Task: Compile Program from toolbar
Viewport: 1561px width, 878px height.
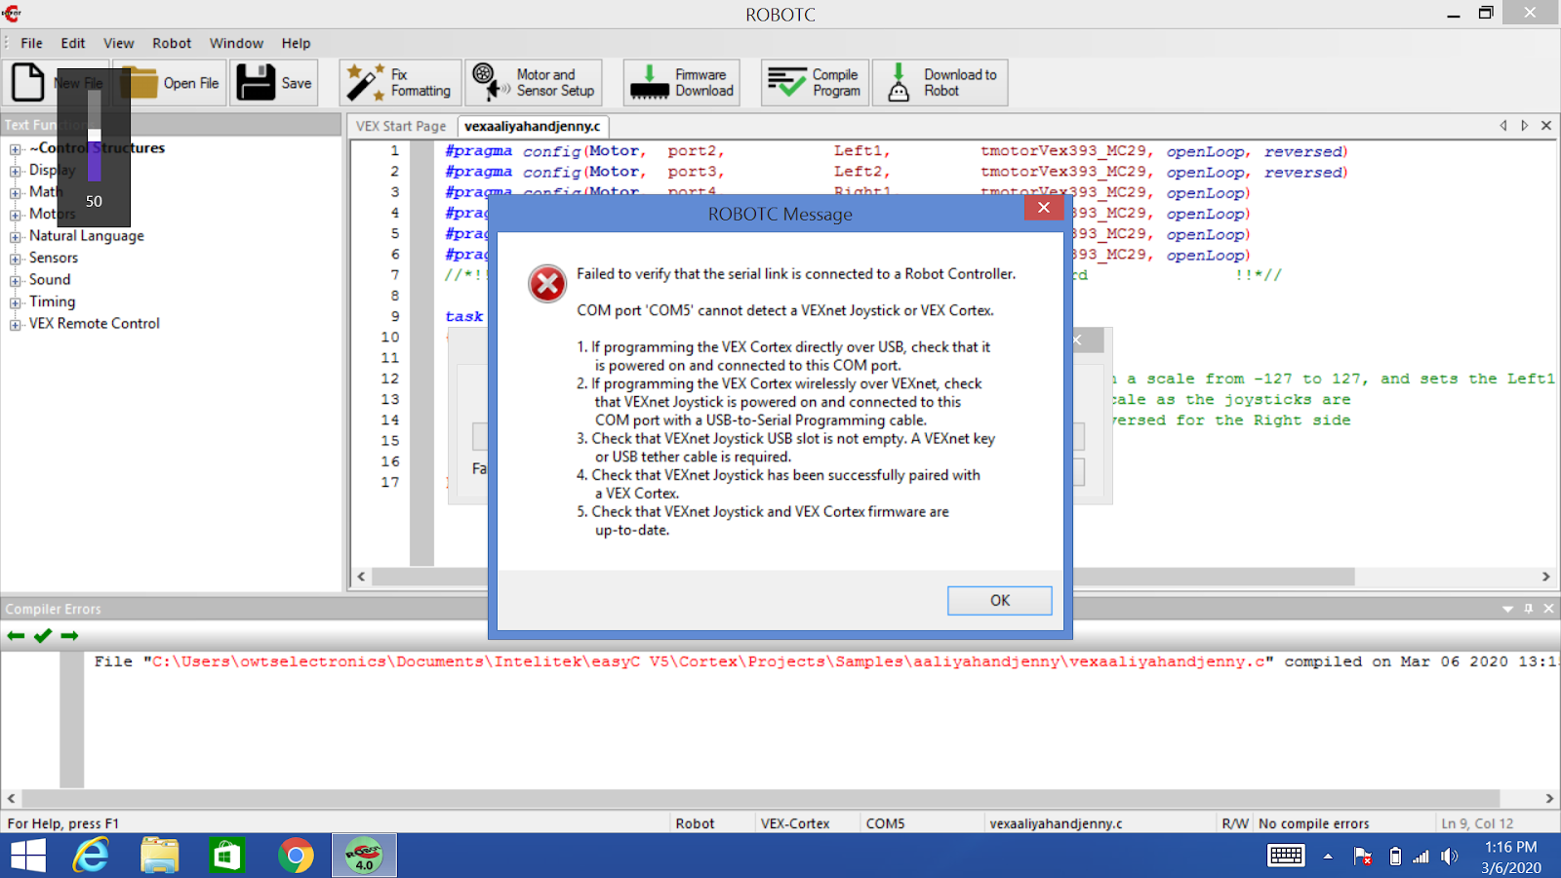Action: [814, 83]
